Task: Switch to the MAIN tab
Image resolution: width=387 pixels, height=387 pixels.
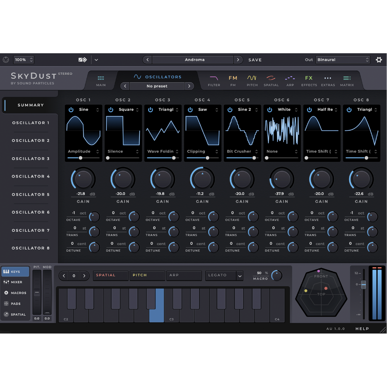Action: coord(101,80)
